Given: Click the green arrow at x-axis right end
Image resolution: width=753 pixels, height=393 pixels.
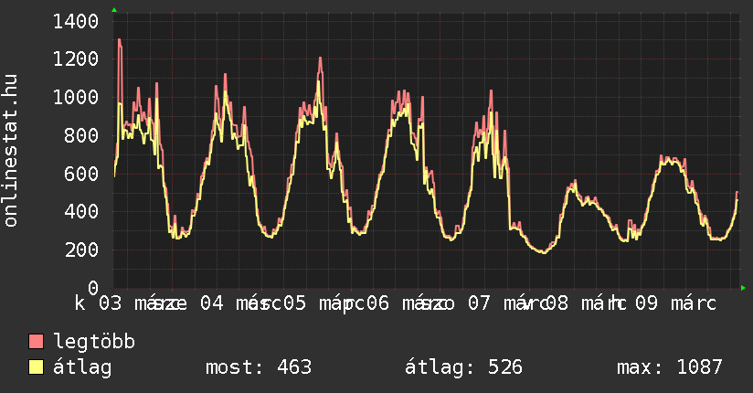Looking at the screenshot, I should tap(744, 288).
